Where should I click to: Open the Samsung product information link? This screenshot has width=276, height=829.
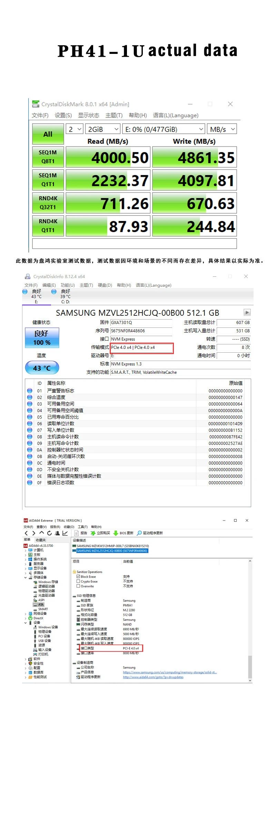pyautogui.click(x=170, y=672)
